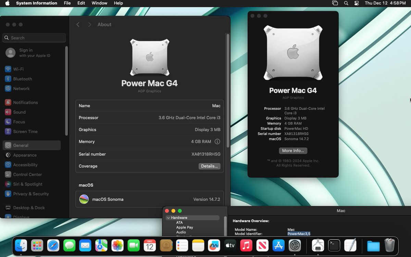Click the System Settings sidebar scrollbar
The width and height of the screenshot is (411, 257).
coord(66,91)
